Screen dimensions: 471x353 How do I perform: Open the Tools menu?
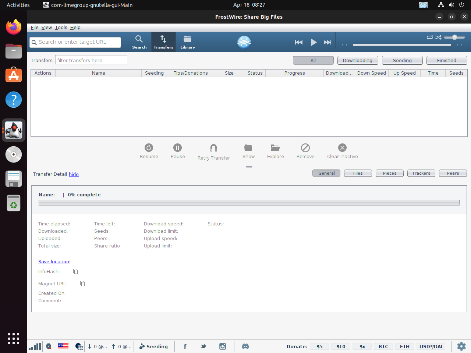tap(61, 28)
